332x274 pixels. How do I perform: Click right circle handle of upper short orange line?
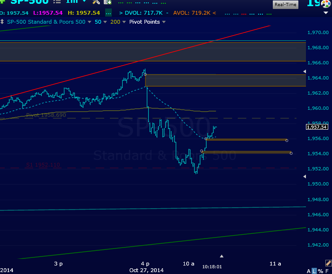287,141
